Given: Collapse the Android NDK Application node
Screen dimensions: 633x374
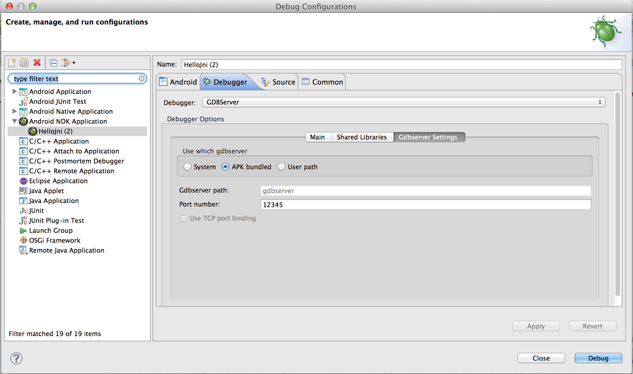Looking at the screenshot, I should 15,121.
